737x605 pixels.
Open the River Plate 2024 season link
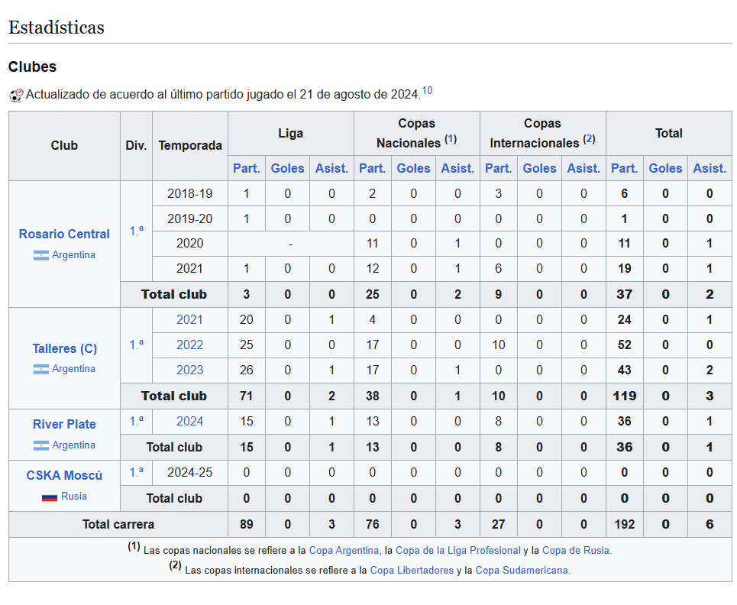coord(190,421)
